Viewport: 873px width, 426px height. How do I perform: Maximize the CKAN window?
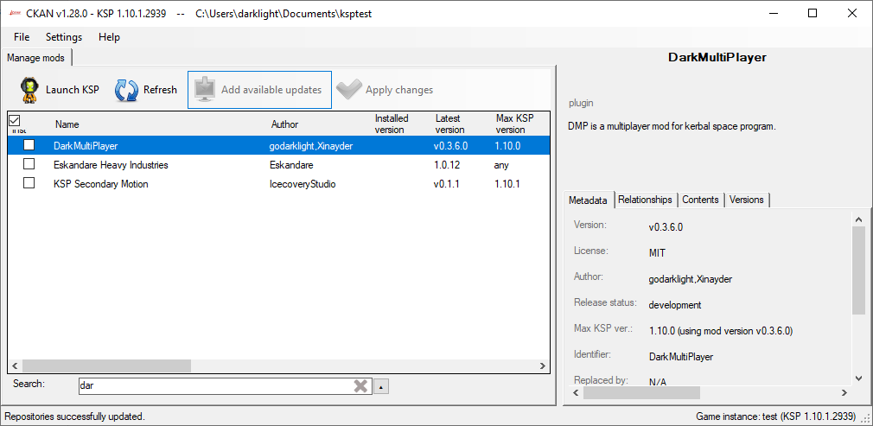point(812,13)
